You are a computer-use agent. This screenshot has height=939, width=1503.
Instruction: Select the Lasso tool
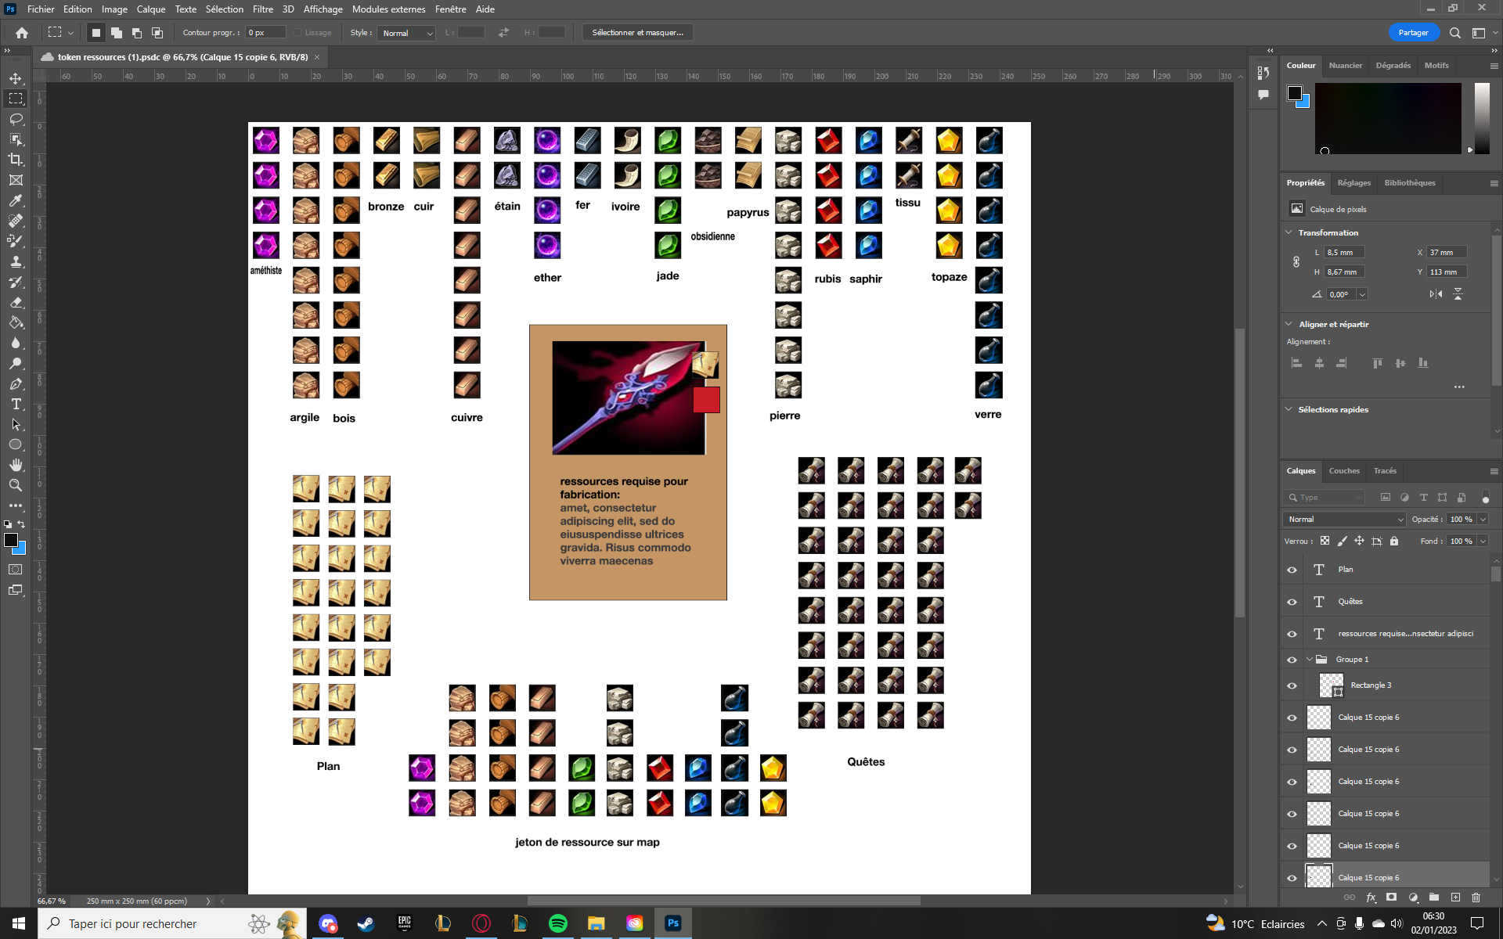16,119
